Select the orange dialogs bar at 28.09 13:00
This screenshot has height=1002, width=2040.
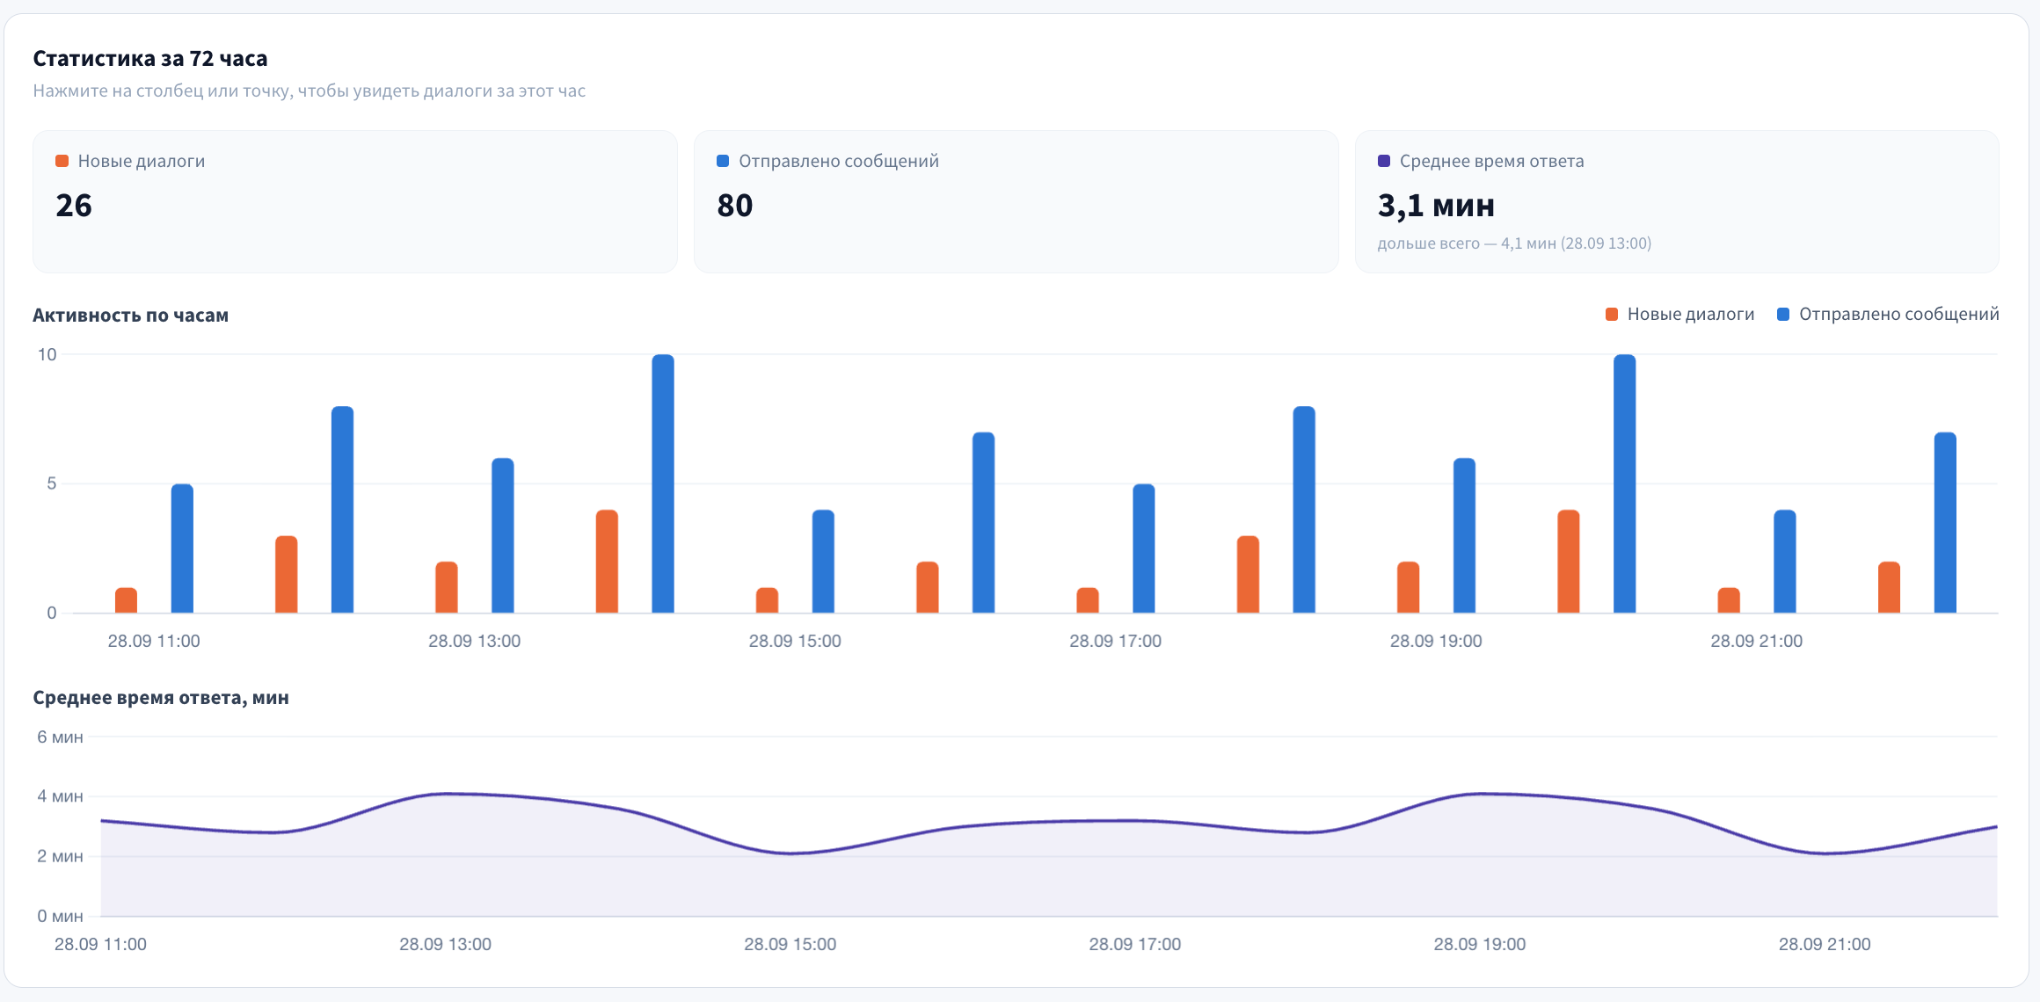pyautogui.click(x=447, y=587)
